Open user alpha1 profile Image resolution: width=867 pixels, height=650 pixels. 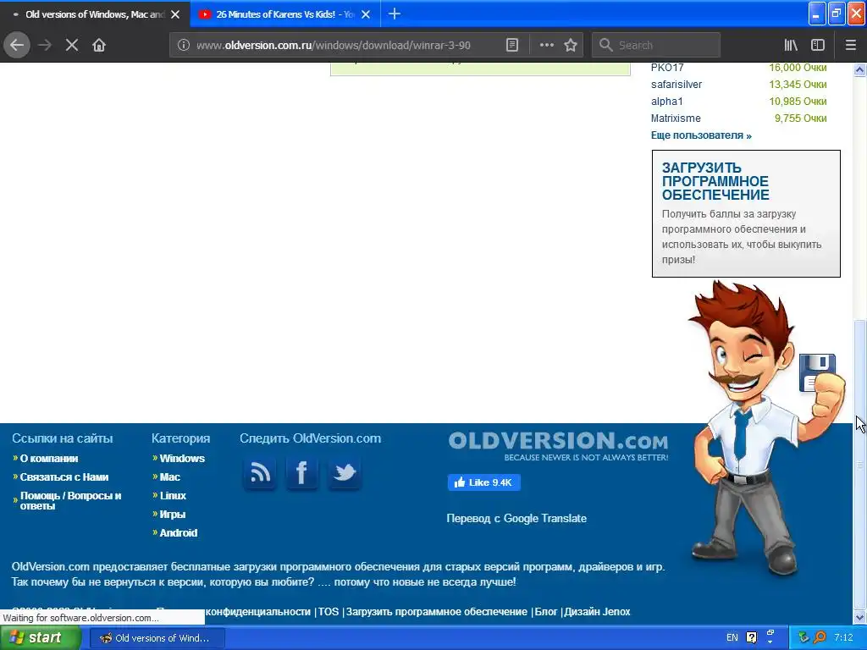point(667,102)
